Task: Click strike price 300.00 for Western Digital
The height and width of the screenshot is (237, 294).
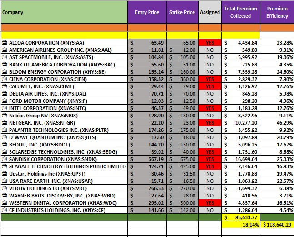Action: 182,203
